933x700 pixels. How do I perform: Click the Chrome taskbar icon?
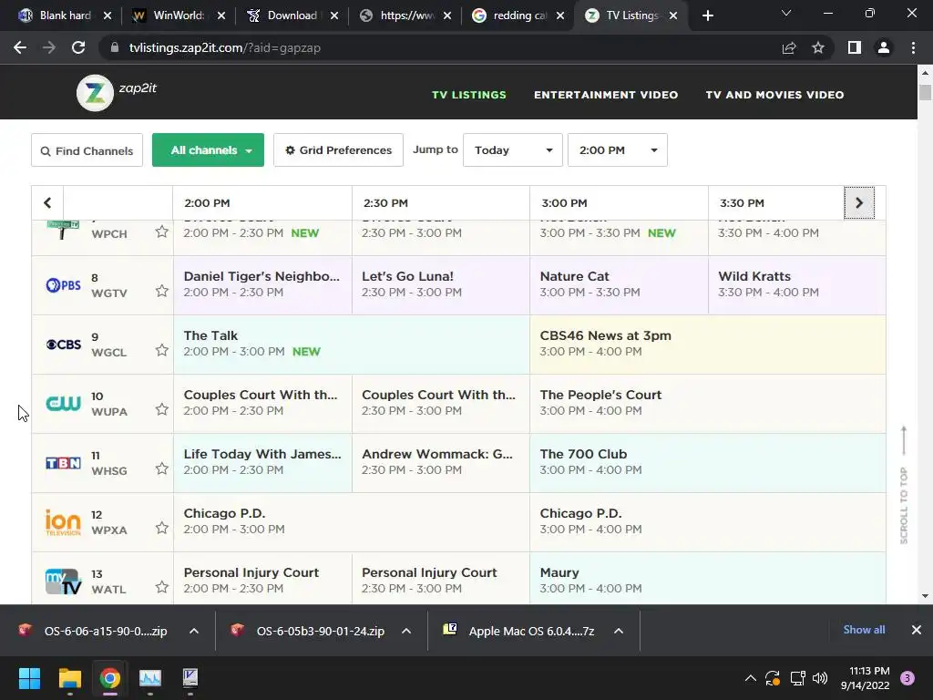pos(110,678)
